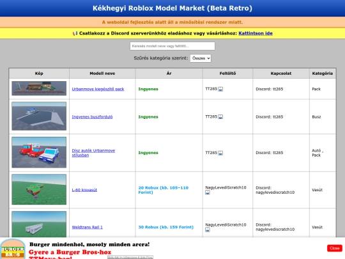Click Discord: tt285 in Dísz autók row
The width and height of the screenshot is (345, 259).
pos(270,153)
